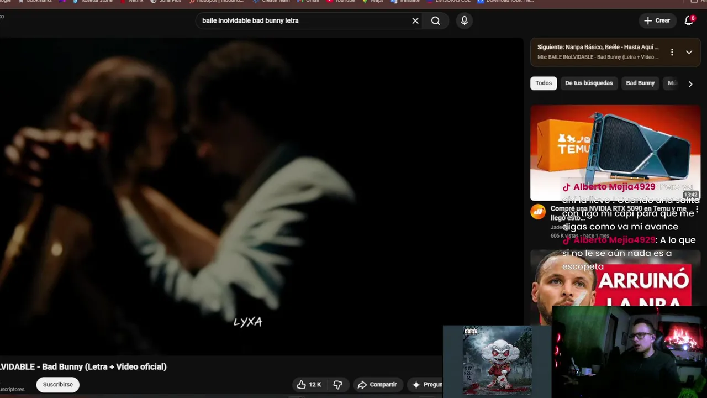Select the Bad Bunny filter chip
707x398 pixels.
click(x=640, y=83)
